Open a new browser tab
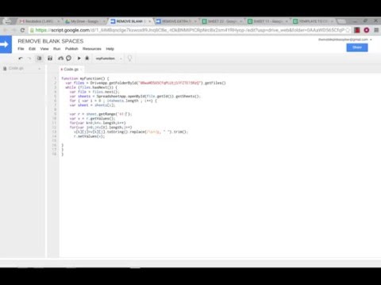The image size is (381, 285). click(342, 21)
